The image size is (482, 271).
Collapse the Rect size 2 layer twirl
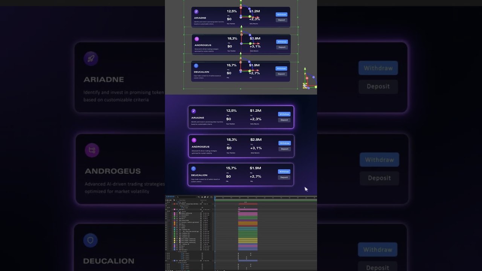click(x=173, y=250)
